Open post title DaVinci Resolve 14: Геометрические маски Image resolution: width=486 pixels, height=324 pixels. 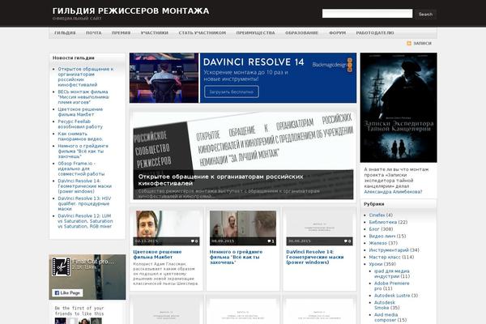pyautogui.click(x=315, y=257)
